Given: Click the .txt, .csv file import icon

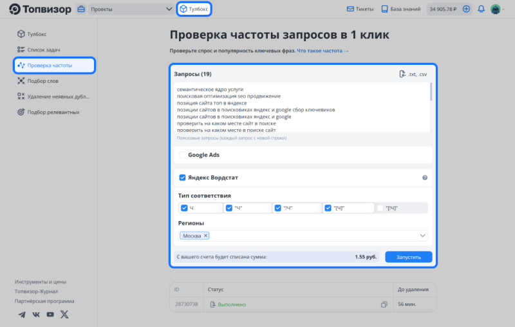Looking at the screenshot, I should 413,74.
